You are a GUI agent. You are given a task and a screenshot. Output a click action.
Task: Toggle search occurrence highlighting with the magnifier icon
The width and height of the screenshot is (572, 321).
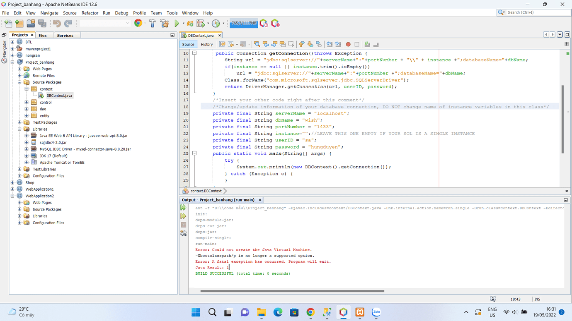(258, 44)
